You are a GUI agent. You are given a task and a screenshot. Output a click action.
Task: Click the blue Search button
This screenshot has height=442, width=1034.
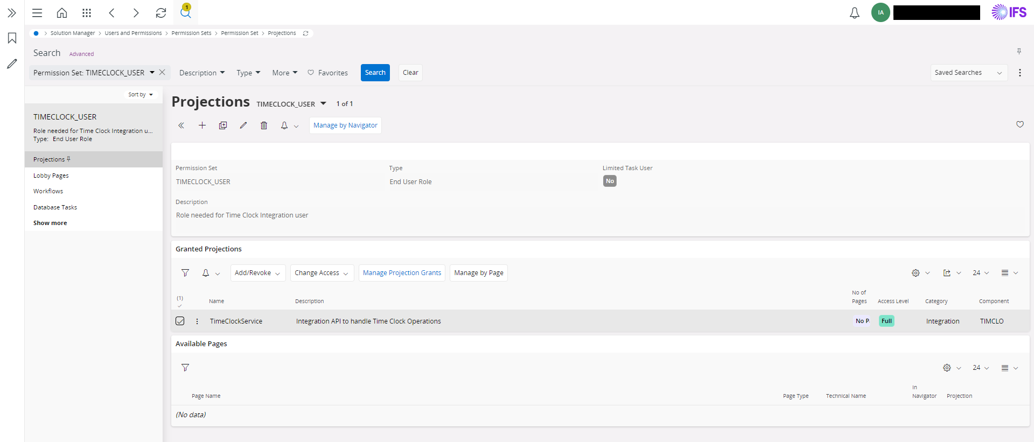(x=375, y=73)
